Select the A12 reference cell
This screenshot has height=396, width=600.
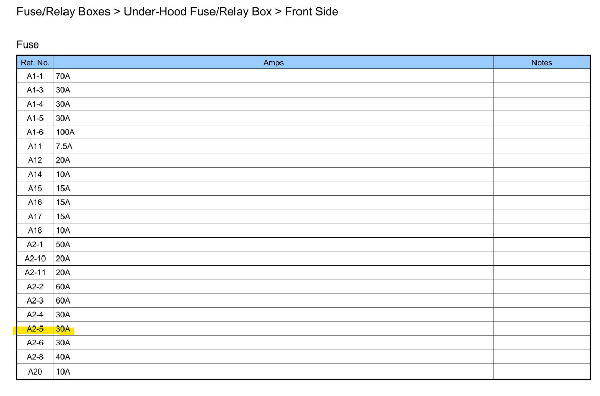coord(35,160)
